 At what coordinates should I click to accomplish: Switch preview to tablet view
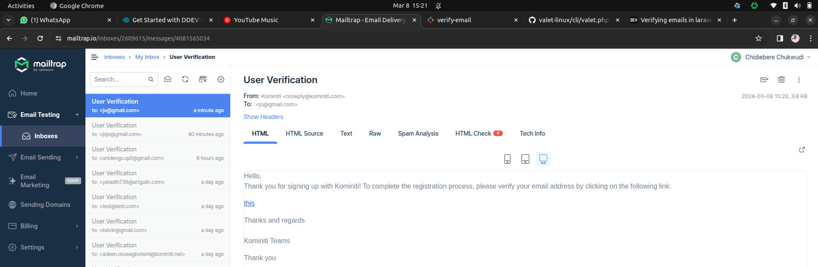click(x=525, y=159)
